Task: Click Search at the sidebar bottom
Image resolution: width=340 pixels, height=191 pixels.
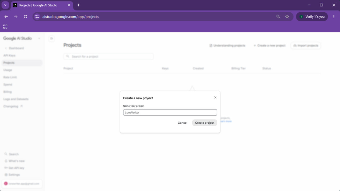Action: click(12, 154)
